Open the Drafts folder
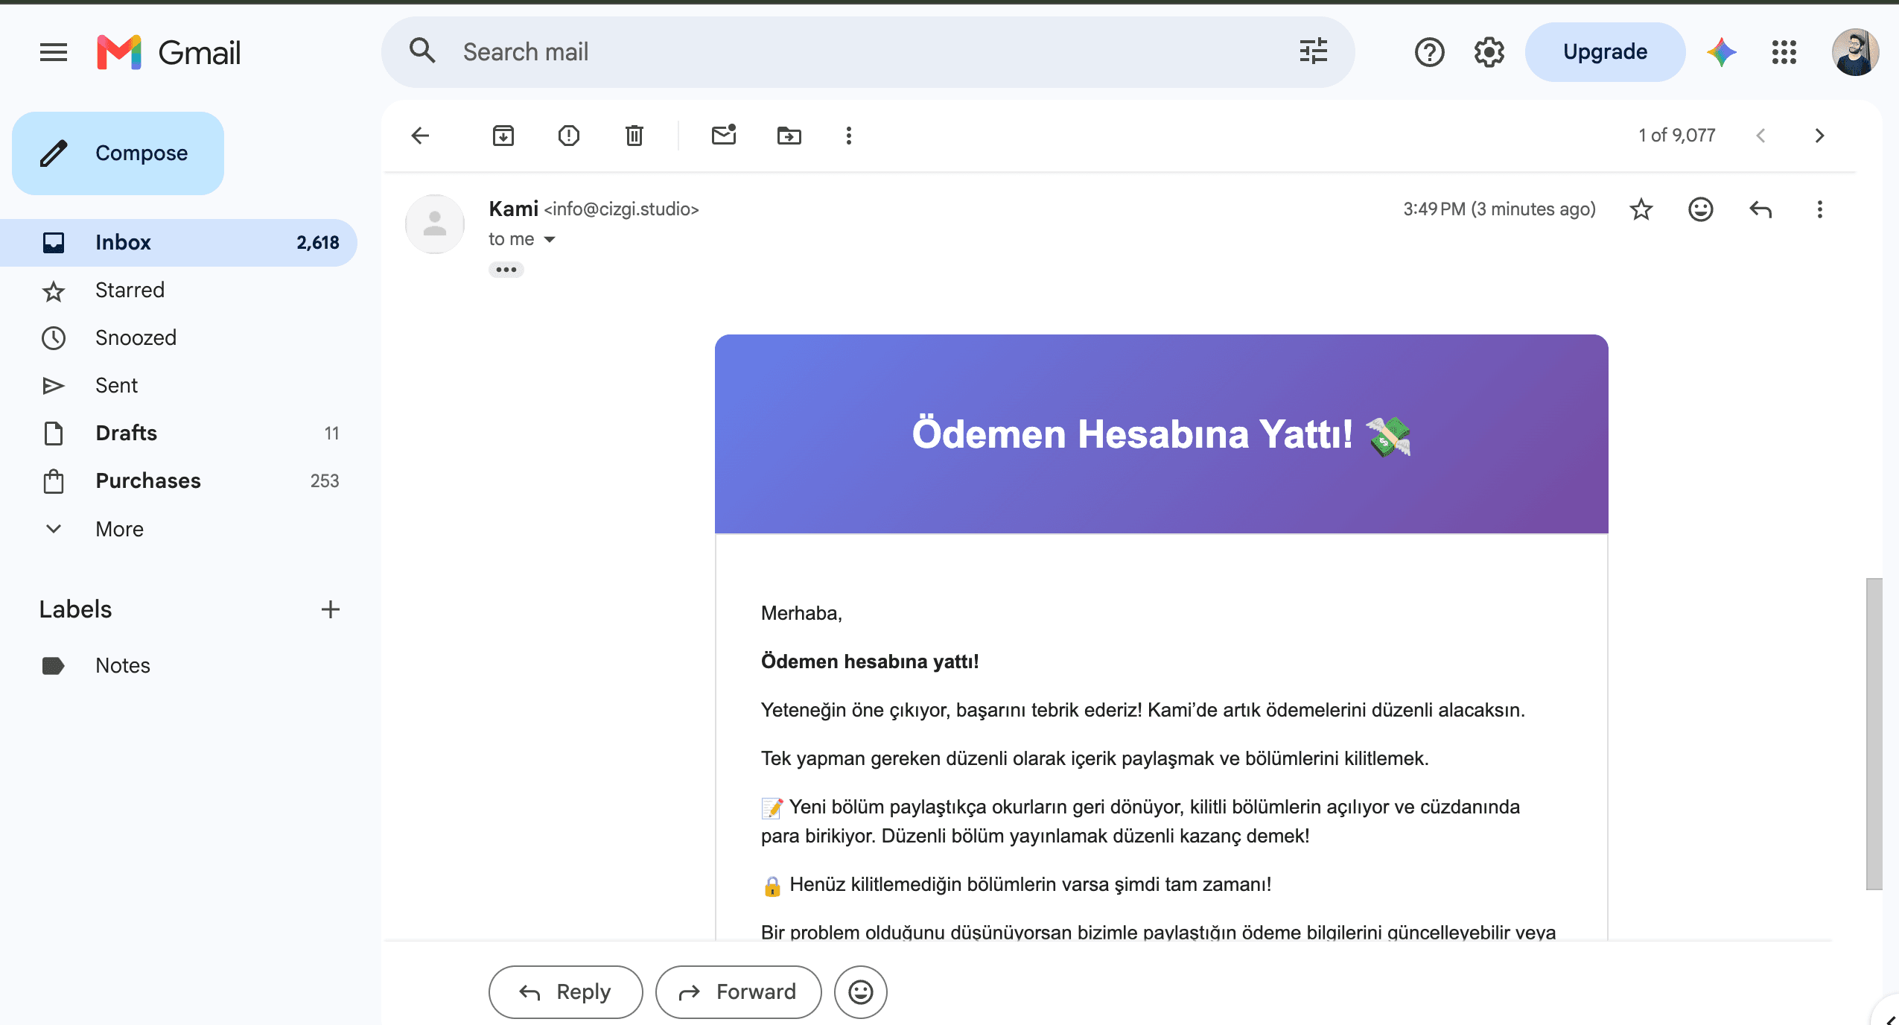 (x=179, y=434)
